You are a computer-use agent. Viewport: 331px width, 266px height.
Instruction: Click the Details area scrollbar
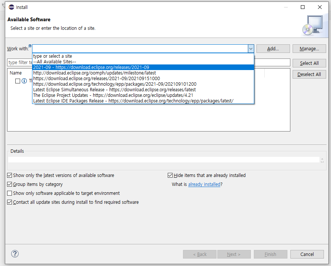click(322, 160)
